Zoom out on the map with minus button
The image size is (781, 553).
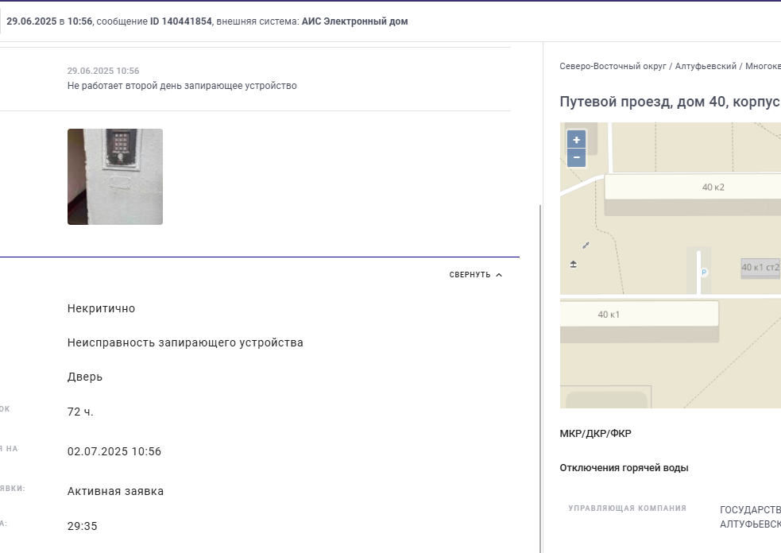576,157
